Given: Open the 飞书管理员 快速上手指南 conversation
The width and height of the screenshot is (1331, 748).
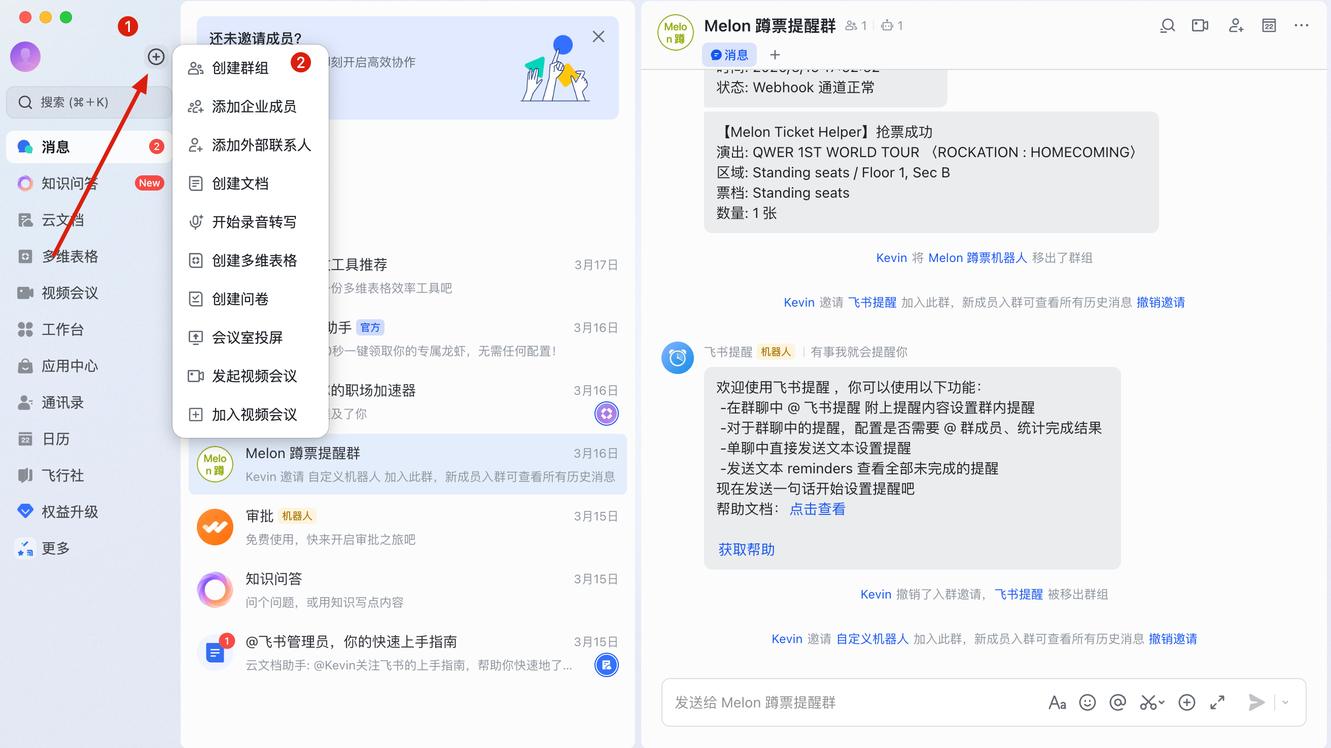Looking at the screenshot, I should [x=408, y=653].
